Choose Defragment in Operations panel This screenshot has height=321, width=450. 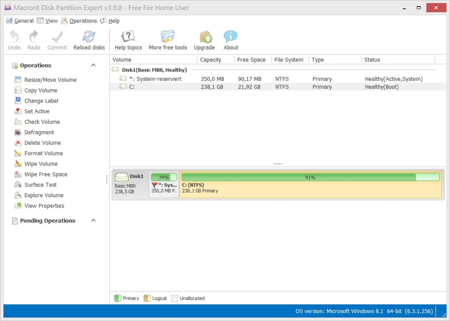[39, 133]
